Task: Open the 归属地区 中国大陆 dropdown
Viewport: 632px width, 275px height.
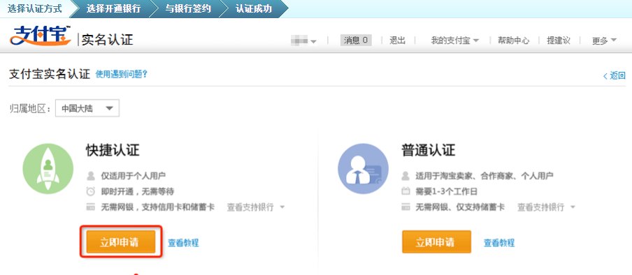Action: click(87, 108)
